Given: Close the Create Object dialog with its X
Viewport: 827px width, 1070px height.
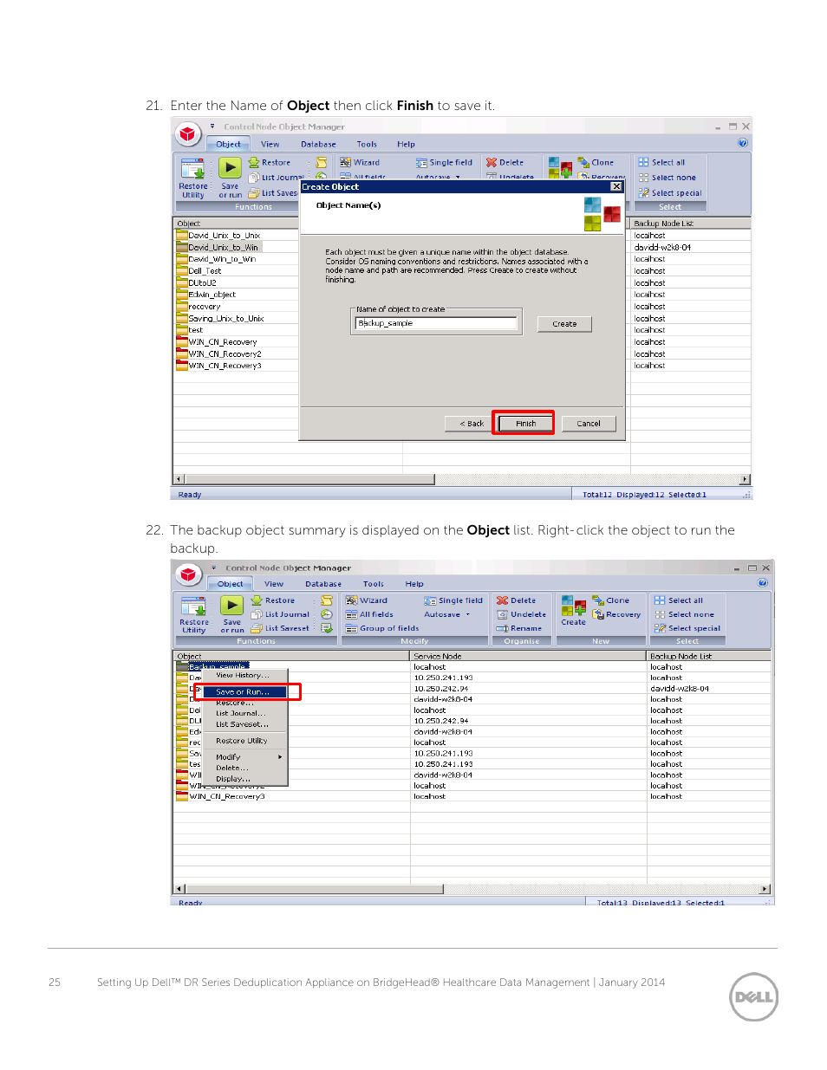Looking at the screenshot, I should coord(616,186).
